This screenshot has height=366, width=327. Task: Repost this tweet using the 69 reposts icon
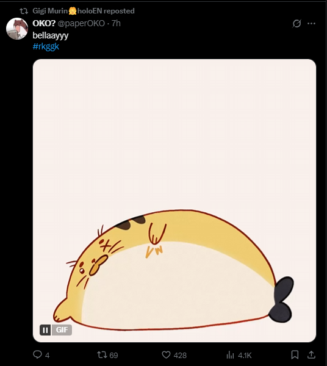(x=102, y=355)
